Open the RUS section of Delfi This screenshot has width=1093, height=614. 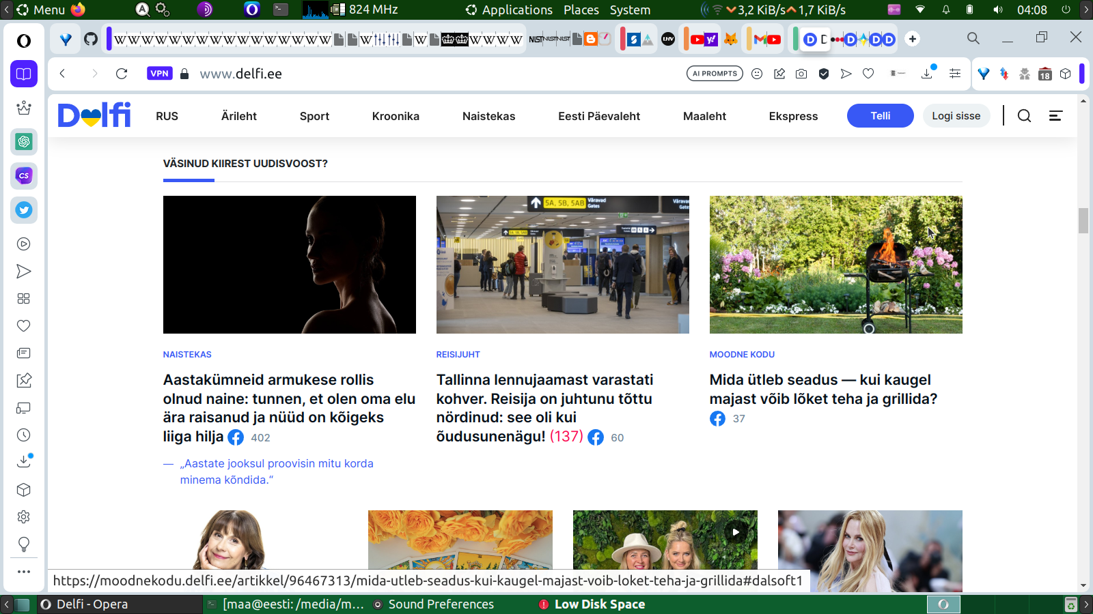(x=167, y=116)
